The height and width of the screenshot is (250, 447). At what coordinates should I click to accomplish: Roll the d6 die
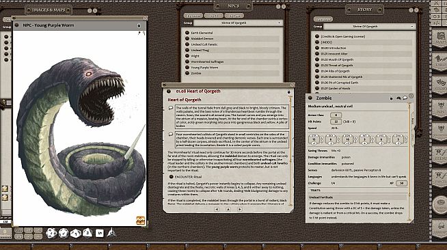coord(99,233)
